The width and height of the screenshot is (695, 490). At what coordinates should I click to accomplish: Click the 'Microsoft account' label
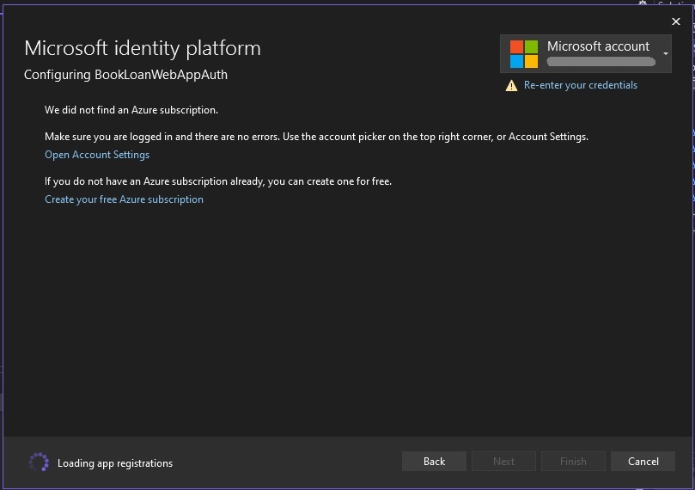point(598,46)
